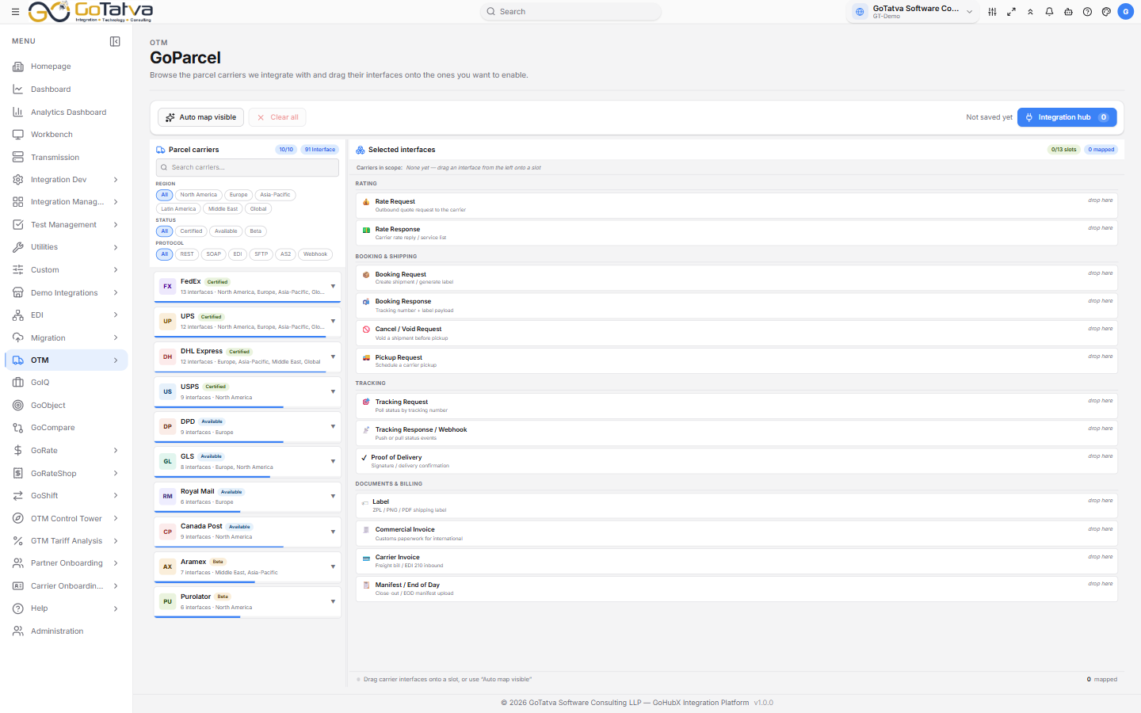Expand the FedEx carrier interfaces

pos(333,286)
